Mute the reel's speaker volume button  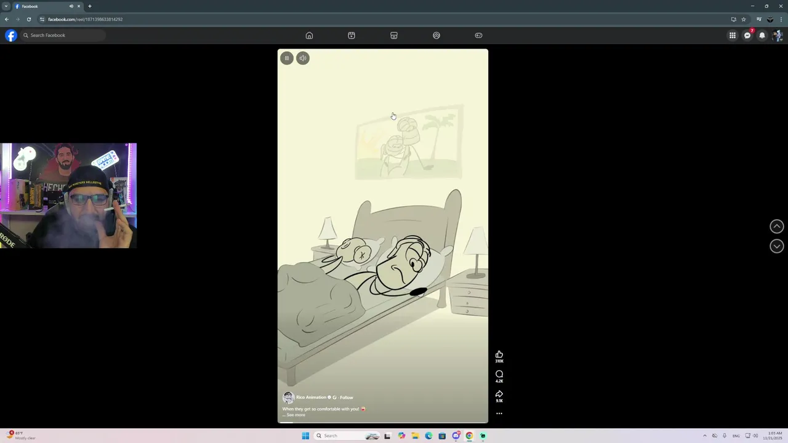[302, 58]
